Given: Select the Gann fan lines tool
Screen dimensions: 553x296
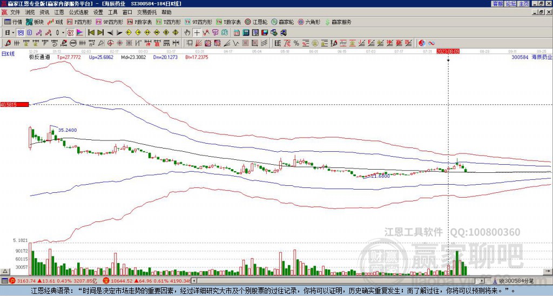Looking at the screenshot, I should (x=199, y=43).
